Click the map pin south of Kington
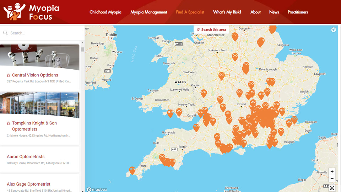 tap(204, 93)
